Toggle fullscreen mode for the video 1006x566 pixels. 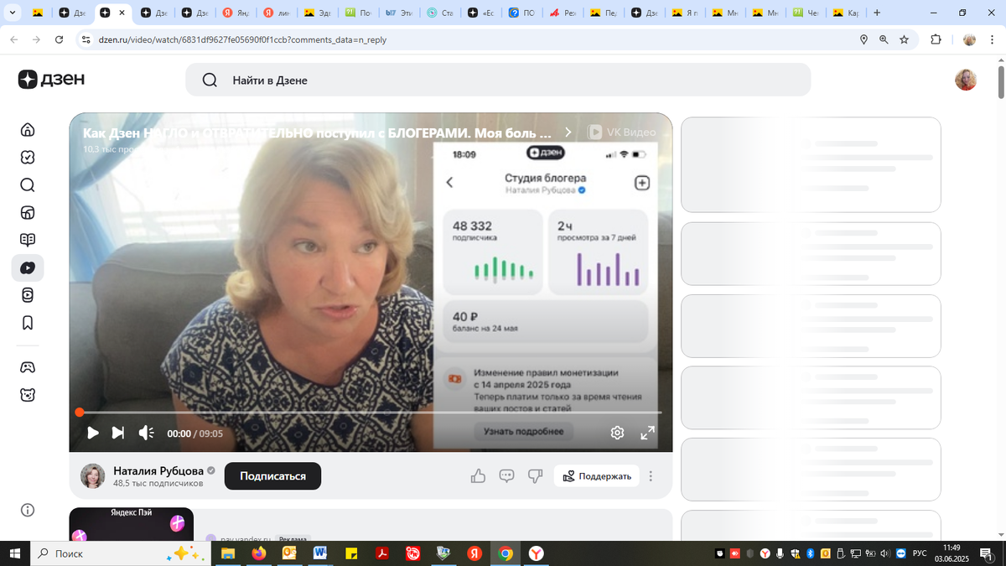(647, 433)
